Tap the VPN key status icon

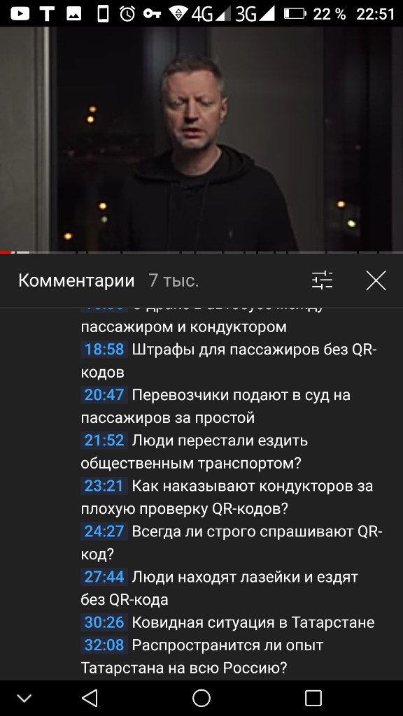click(152, 14)
